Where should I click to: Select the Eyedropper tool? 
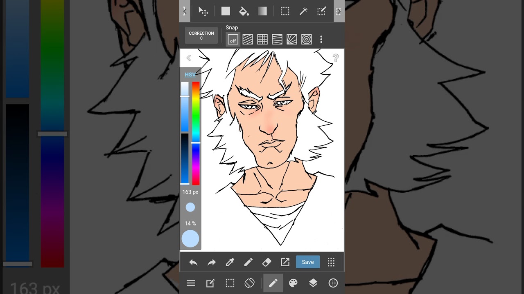pyautogui.click(x=230, y=263)
